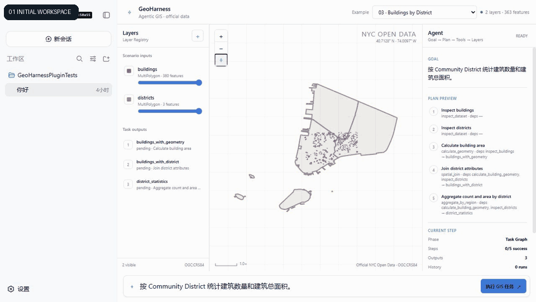Toggle districts layer visibility
The width and height of the screenshot is (536, 302).
coord(129,100)
